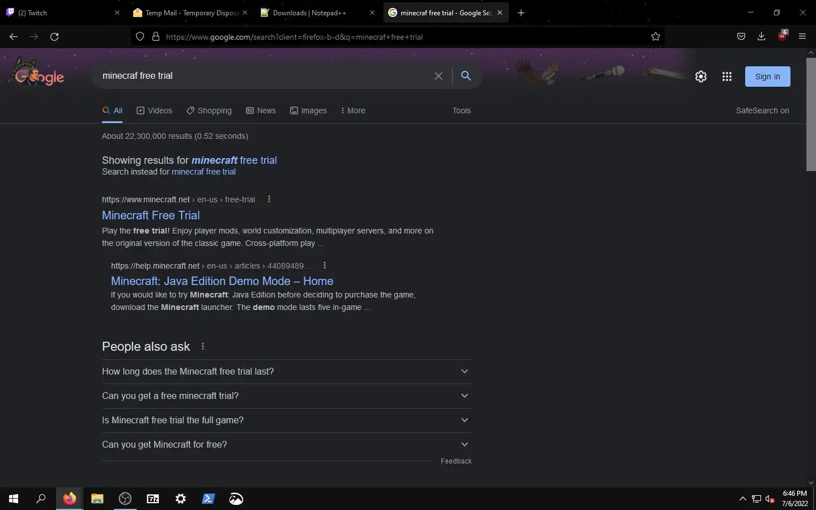The image size is (816, 510).
Task: Expand How long does Minecraft free trial last
Action: click(286, 372)
